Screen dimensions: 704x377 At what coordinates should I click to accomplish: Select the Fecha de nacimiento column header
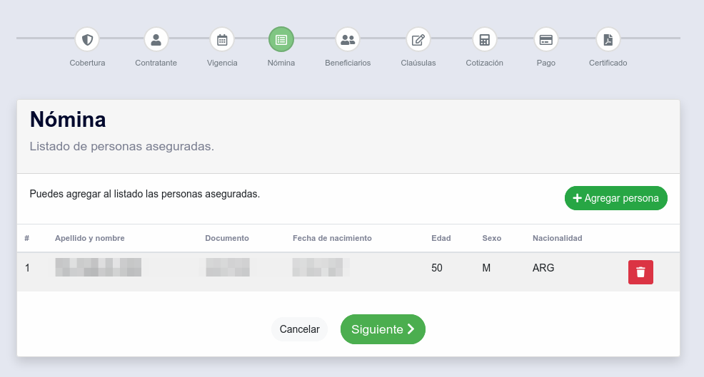[332, 238]
